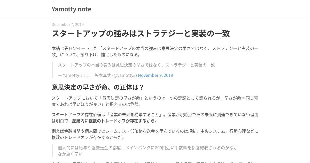Click the bold text 産業内に複数のトレードオフが存在するから
310x163 pixels.
[x=113, y=121]
